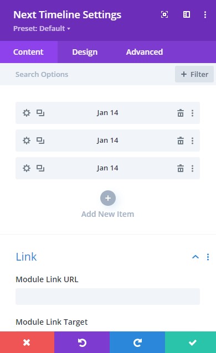Image resolution: width=216 pixels, height=353 pixels.
Task: Open the Preset: Default dropdown
Action: click(42, 29)
